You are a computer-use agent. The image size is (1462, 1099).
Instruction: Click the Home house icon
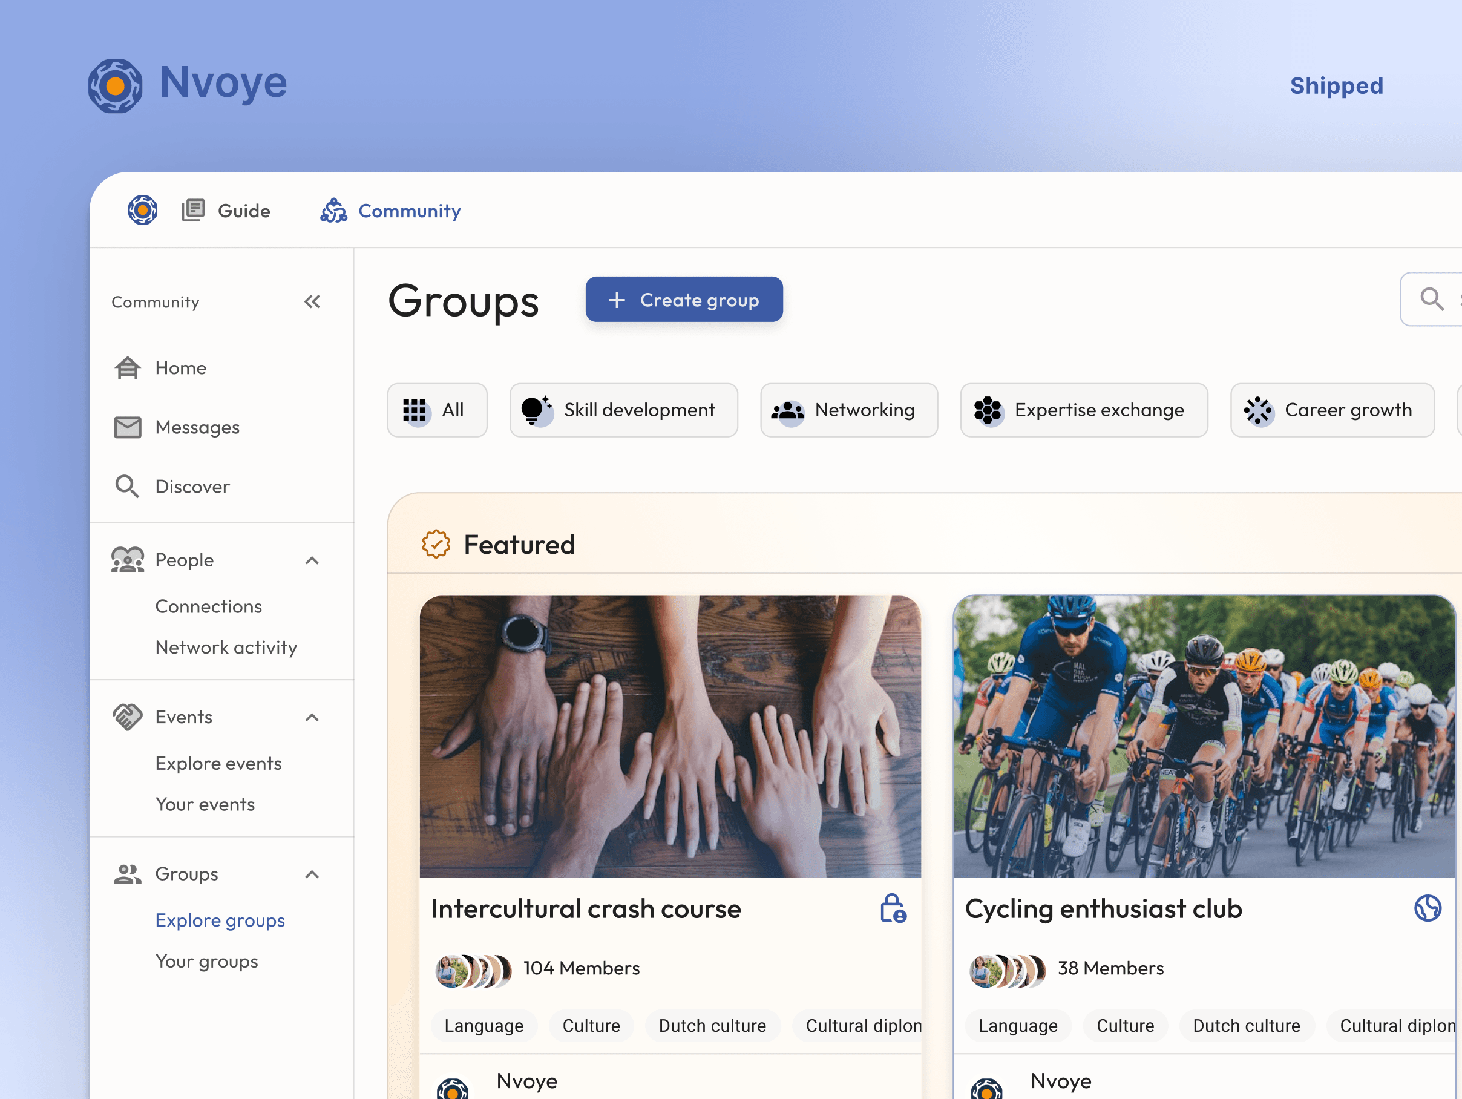(x=128, y=367)
